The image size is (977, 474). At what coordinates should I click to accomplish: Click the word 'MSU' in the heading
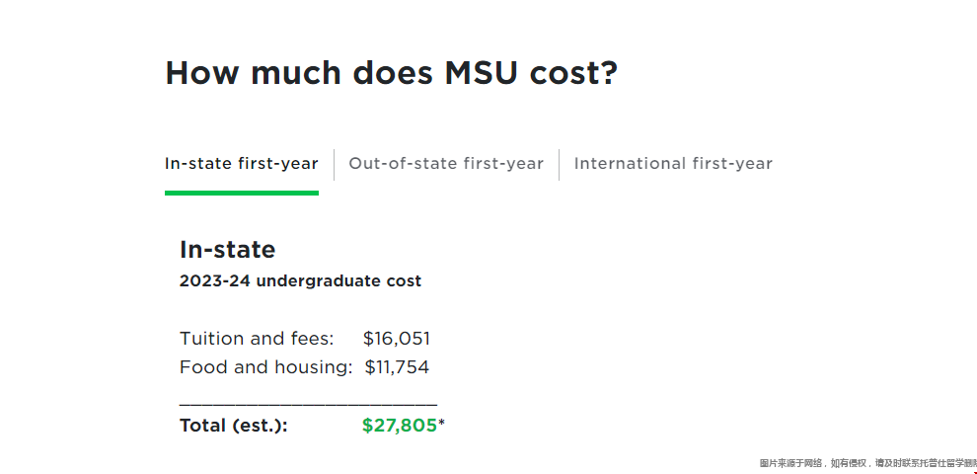[x=481, y=72]
